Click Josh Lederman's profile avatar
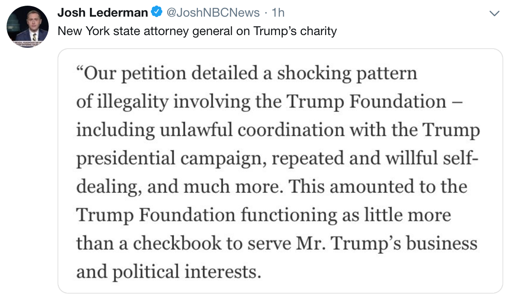This screenshot has height=302, width=509. pyautogui.click(x=27, y=26)
